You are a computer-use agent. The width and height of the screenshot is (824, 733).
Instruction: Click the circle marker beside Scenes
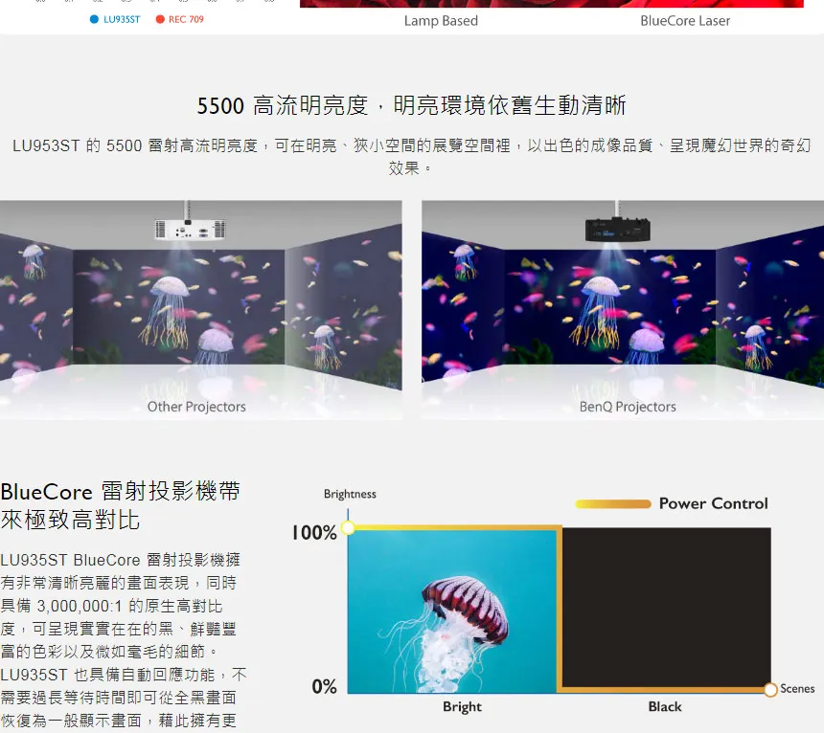770,690
